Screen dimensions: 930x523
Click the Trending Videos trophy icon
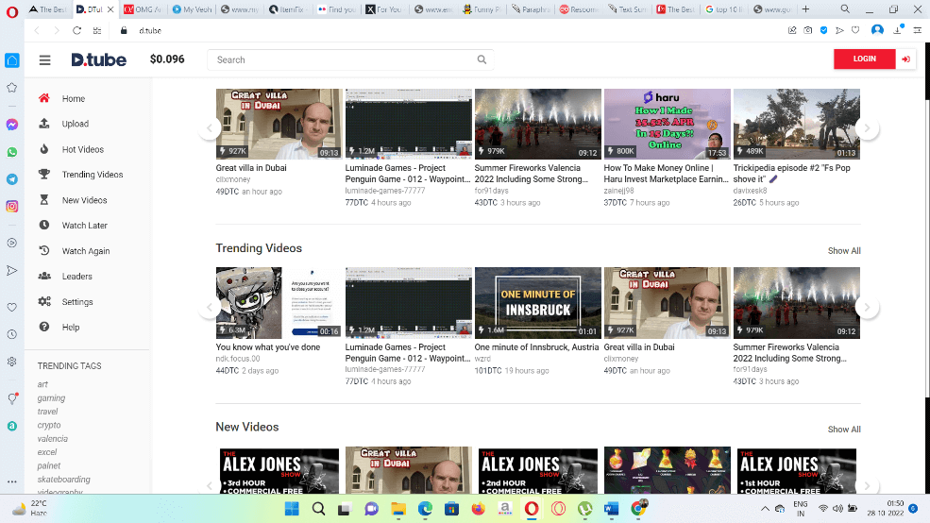43,175
